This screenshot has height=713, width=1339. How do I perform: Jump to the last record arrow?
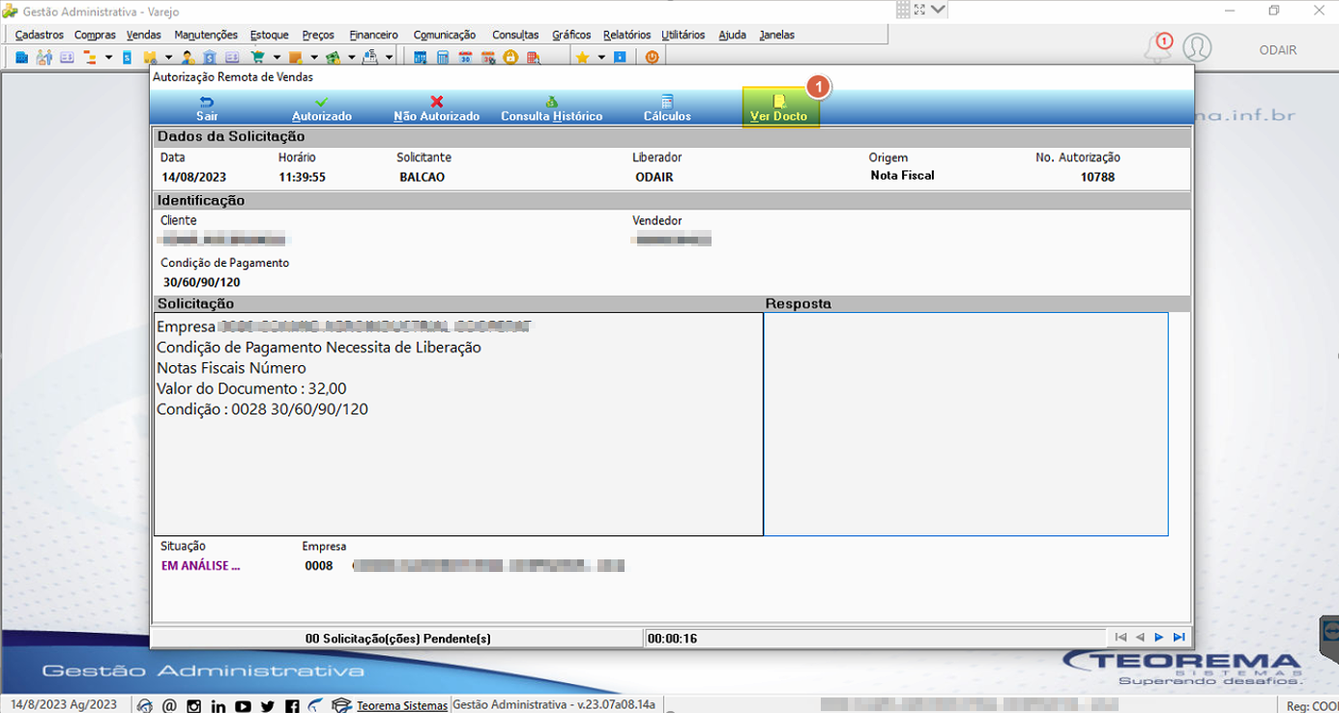click(x=1179, y=638)
